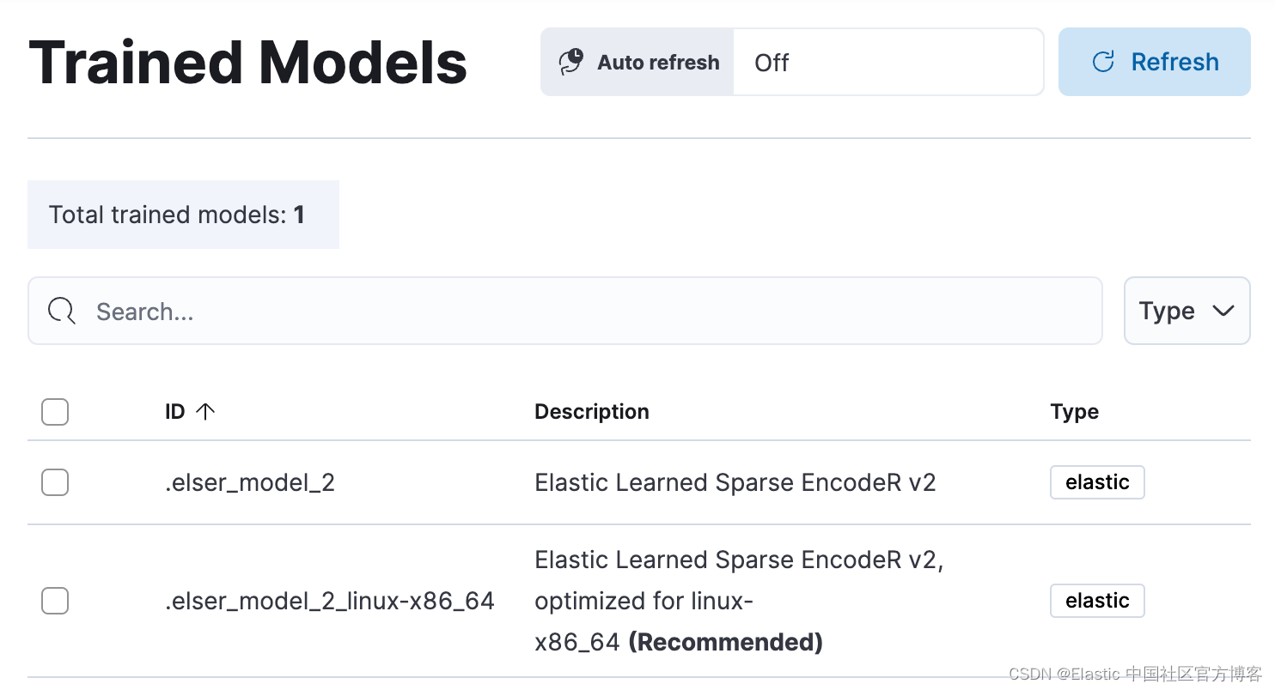Check the .elser_model_2 row checkbox
Screen dimensions: 1275x690
[x=55, y=483]
